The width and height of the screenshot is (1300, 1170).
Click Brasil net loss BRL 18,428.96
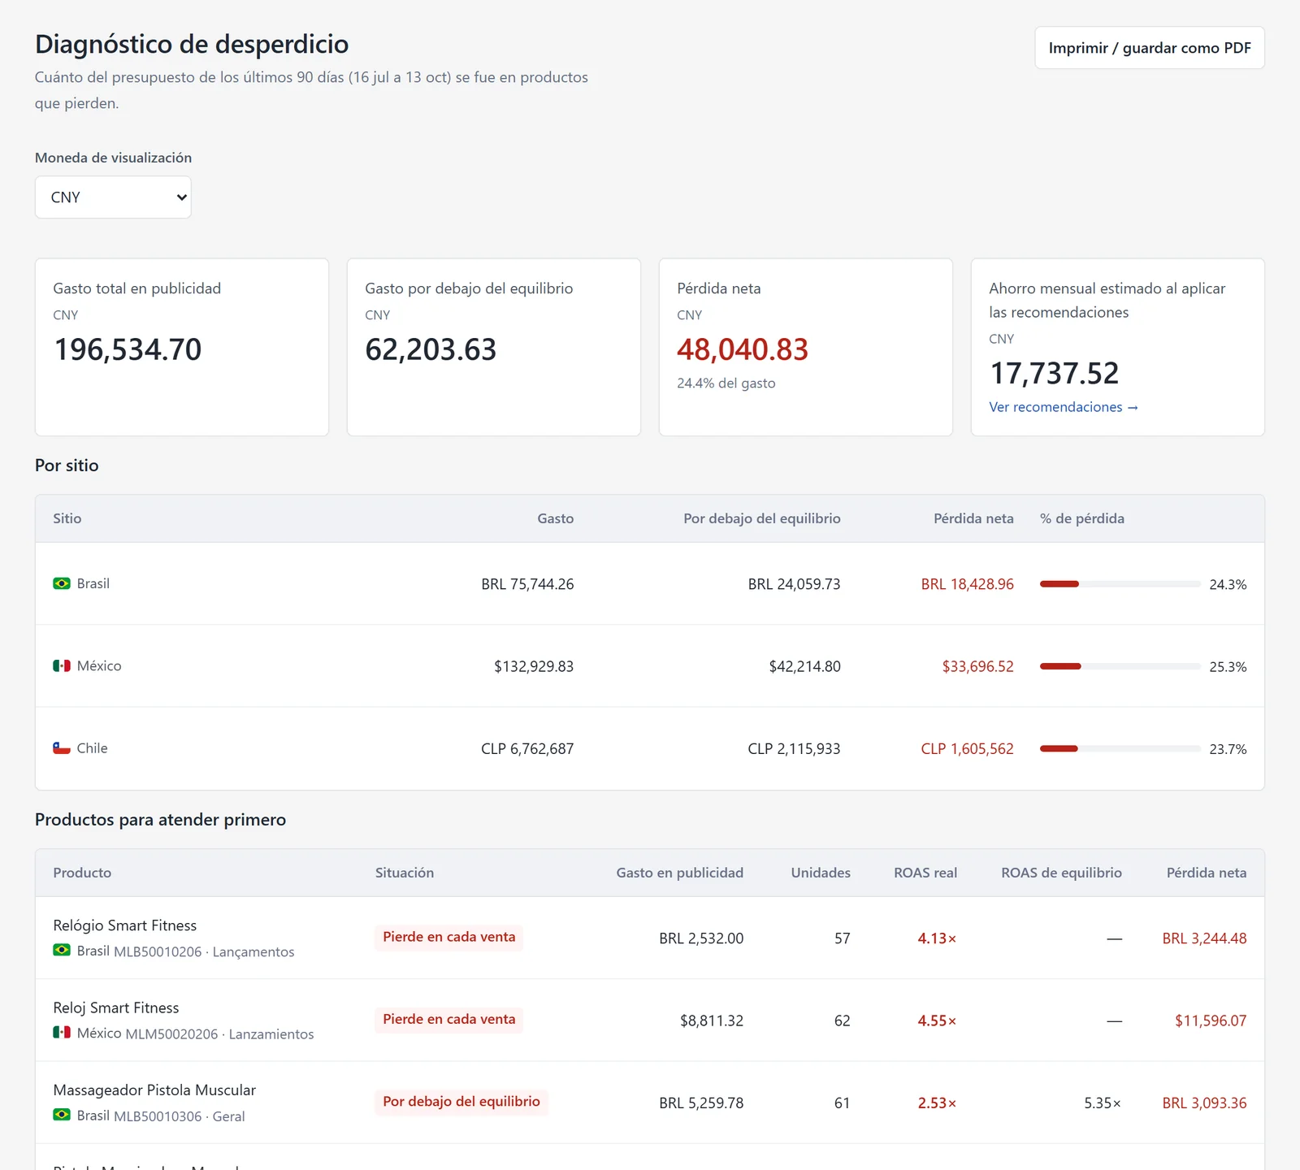click(x=968, y=584)
